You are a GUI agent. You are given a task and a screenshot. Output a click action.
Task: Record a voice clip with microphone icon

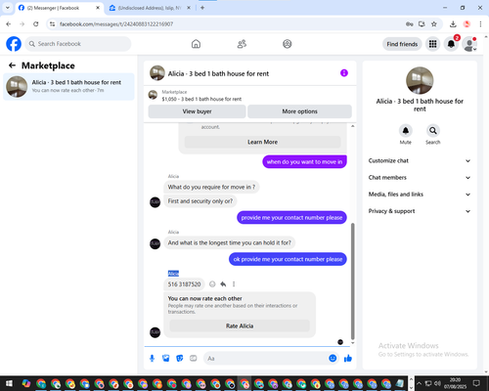pos(152,359)
